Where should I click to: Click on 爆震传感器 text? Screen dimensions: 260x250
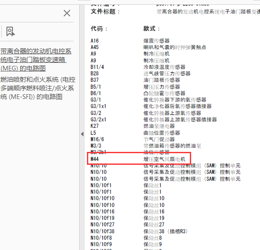coord(156,41)
